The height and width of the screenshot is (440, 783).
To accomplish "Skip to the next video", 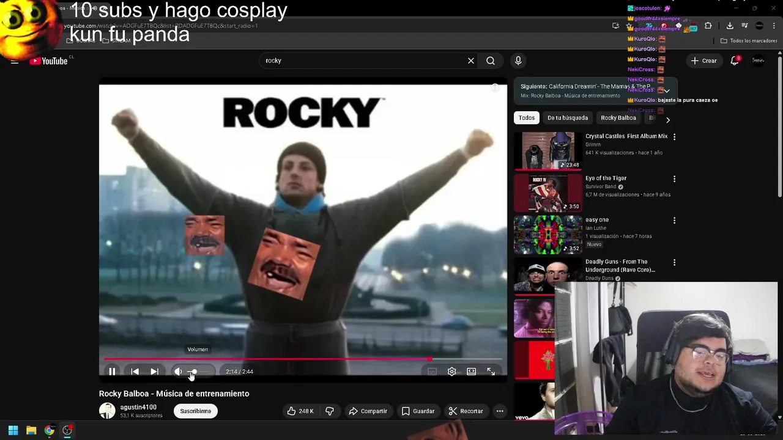I will click(x=154, y=372).
